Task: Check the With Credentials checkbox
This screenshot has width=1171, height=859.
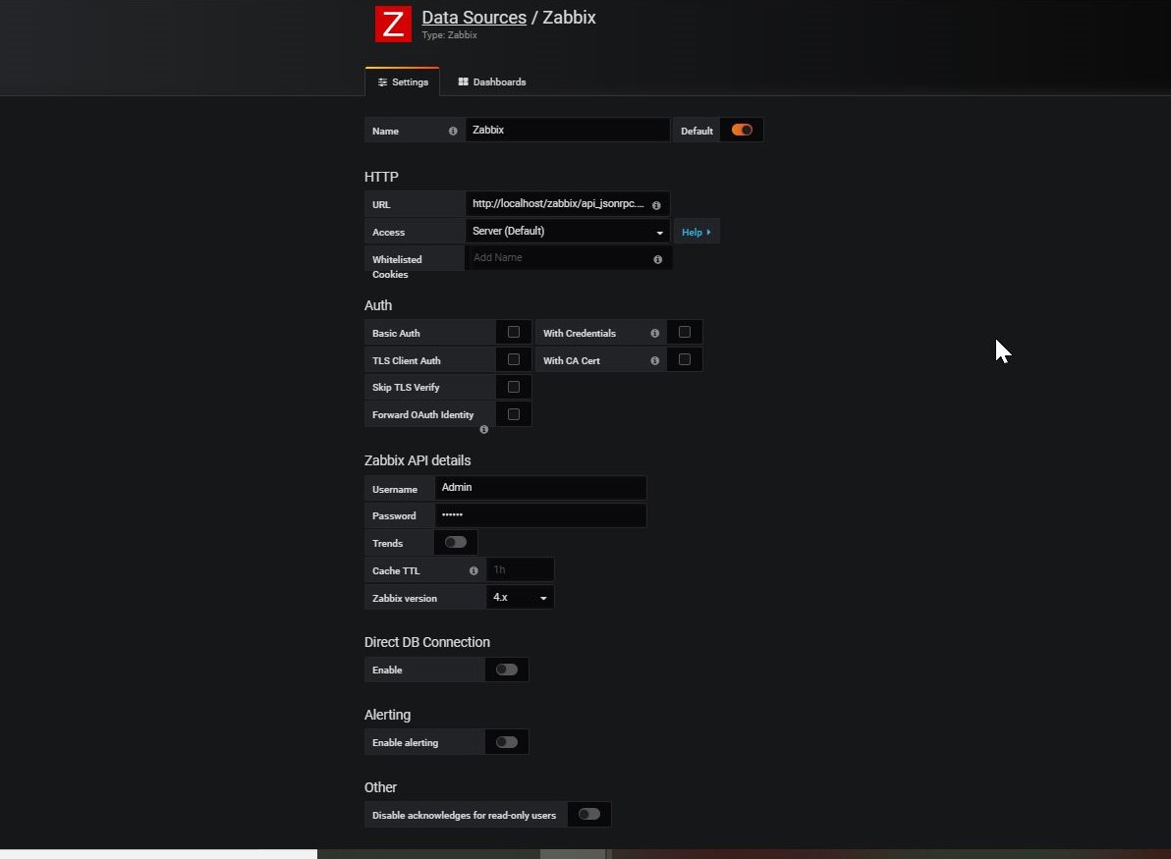Action: click(x=684, y=332)
